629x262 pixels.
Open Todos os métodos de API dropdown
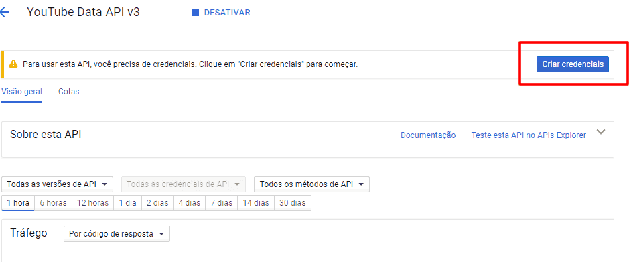pyautogui.click(x=311, y=184)
